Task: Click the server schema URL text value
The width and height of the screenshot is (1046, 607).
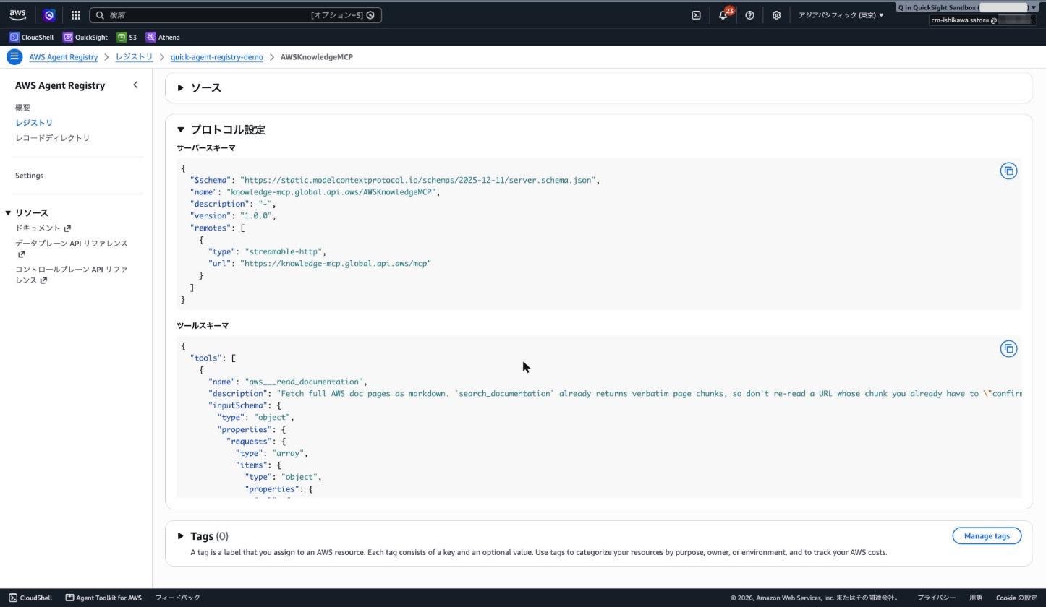Action: (x=418, y=180)
